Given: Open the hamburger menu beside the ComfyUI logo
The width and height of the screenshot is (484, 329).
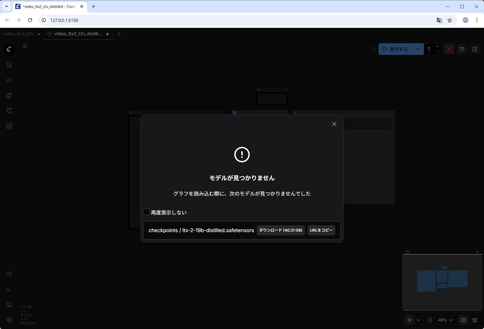Looking at the screenshot, I should tap(25, 47).
